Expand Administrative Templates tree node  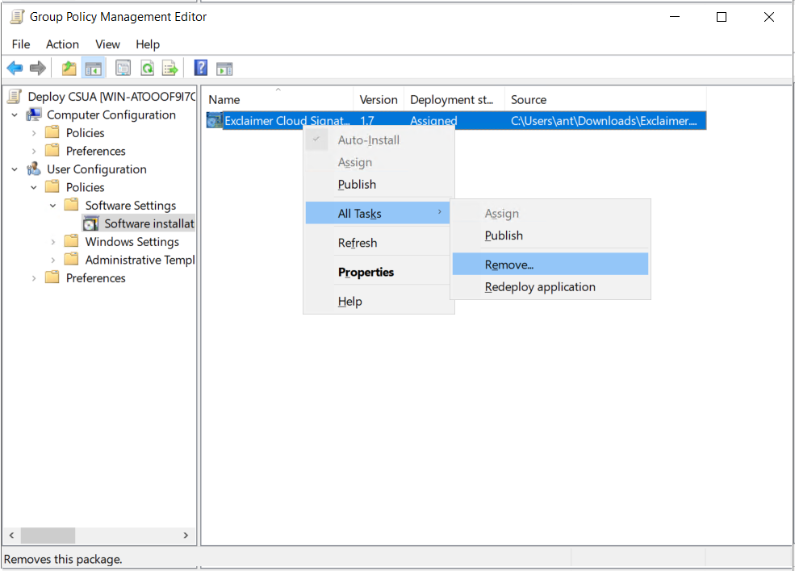pyautogui.click(x=53, y=260)
